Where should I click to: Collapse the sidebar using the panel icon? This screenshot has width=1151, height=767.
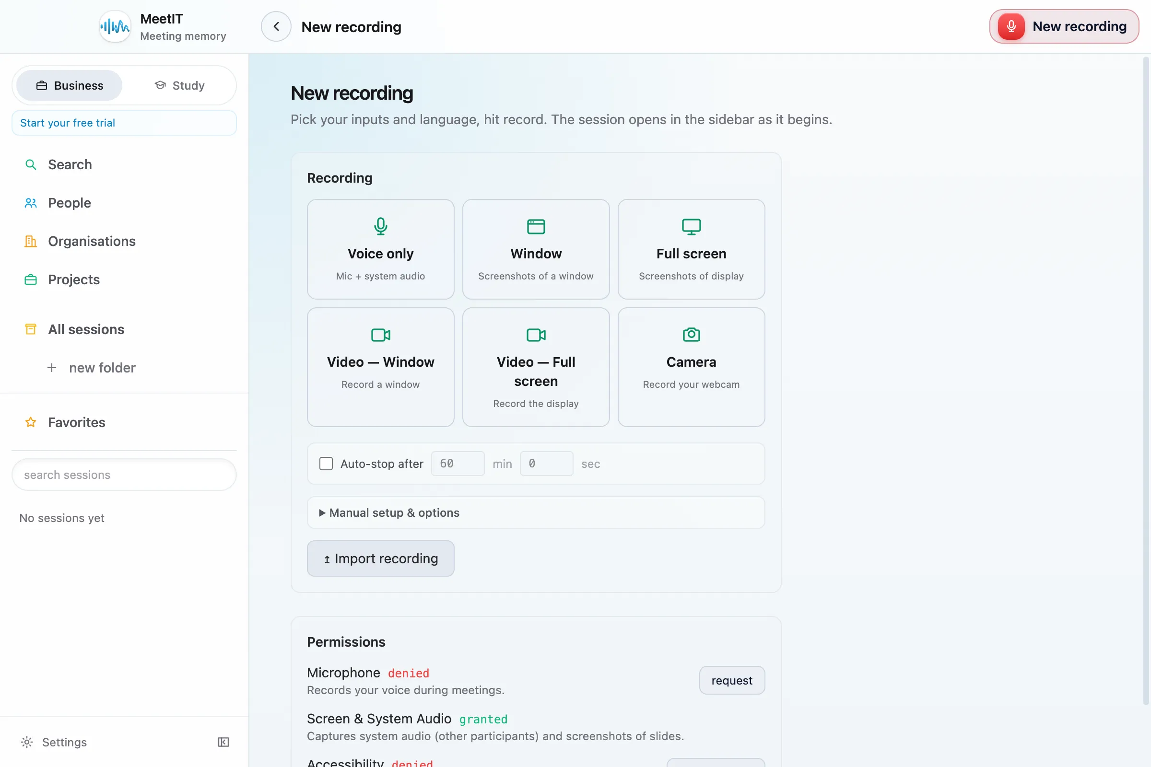point(223,742)
